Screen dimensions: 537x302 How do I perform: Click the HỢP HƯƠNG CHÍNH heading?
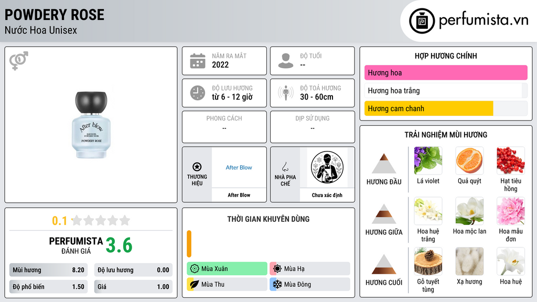pyautogui.click(x=446, y=56)
